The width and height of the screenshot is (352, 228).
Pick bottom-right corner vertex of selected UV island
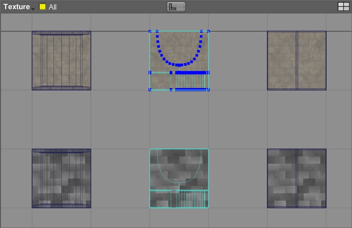click(208, 89)
